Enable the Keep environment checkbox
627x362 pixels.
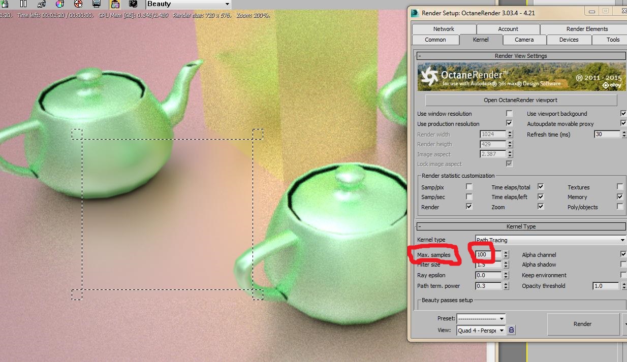(x=623, y=275)
